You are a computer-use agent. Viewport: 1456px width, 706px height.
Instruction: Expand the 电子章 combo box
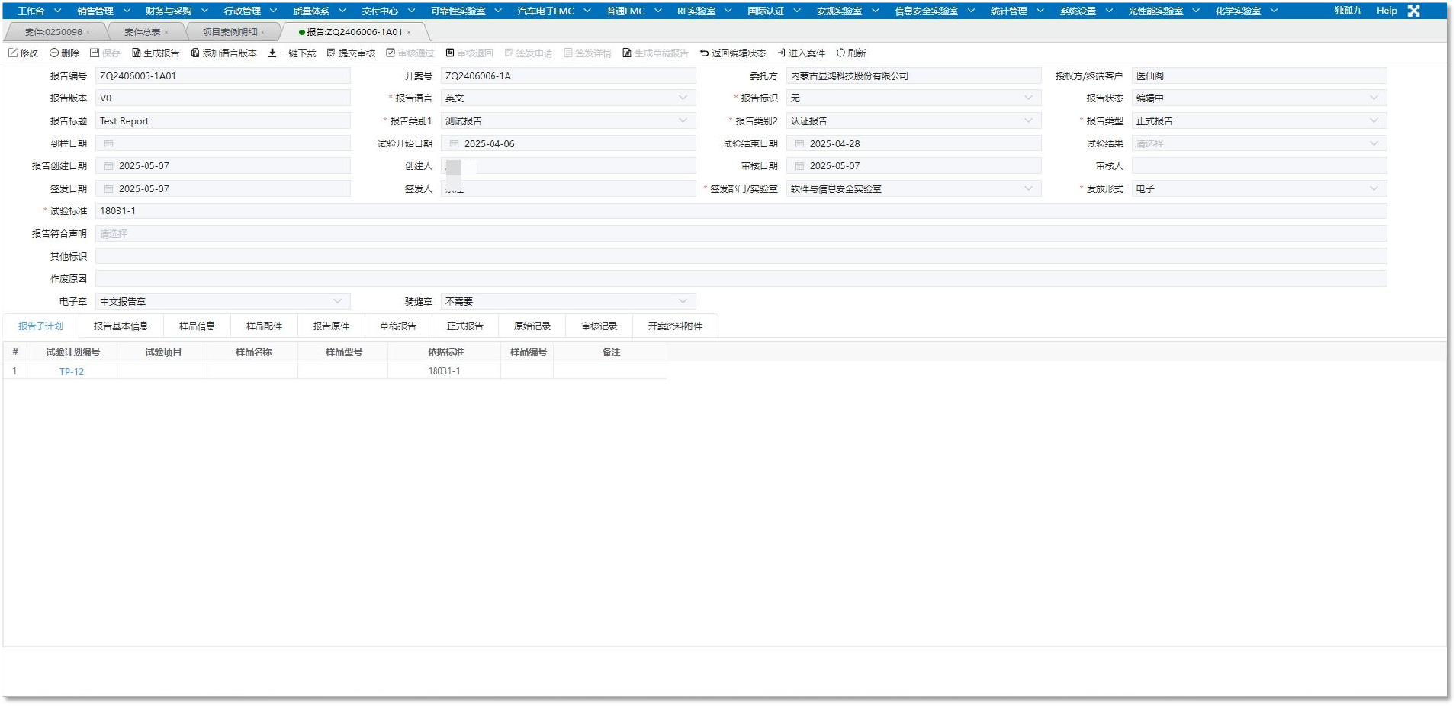point(337,301)
